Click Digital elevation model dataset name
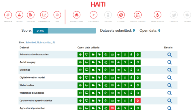 point(32,77)
